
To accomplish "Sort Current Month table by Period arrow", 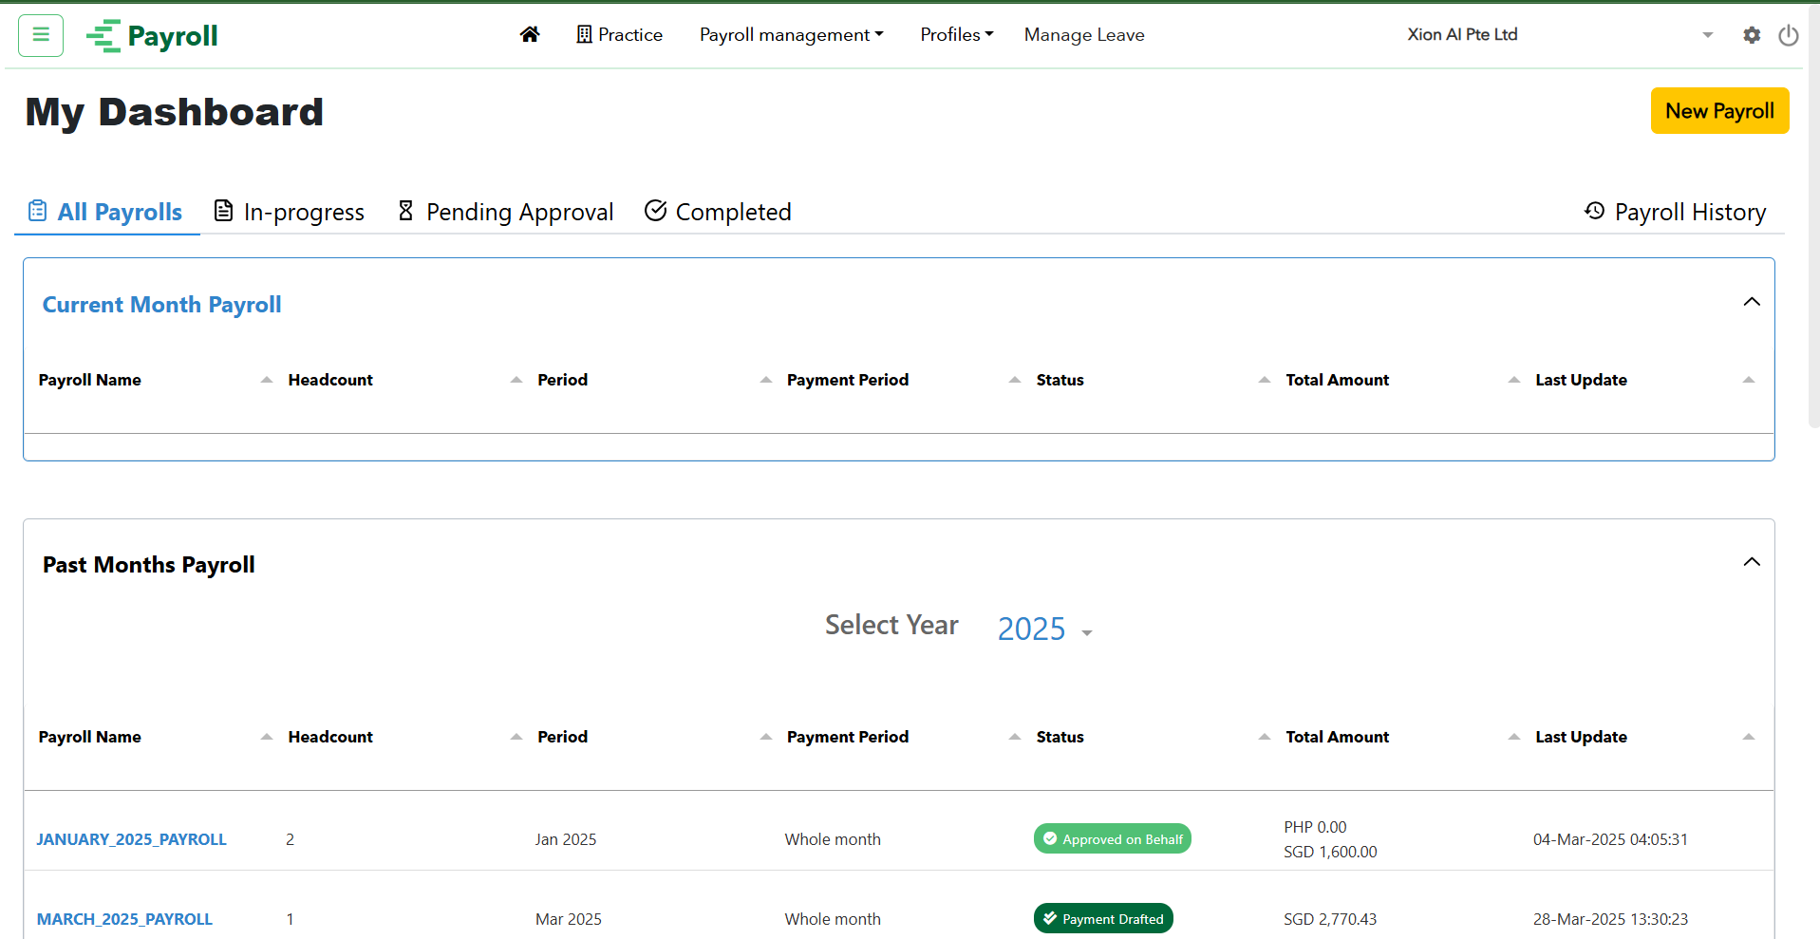I will 766,380.
